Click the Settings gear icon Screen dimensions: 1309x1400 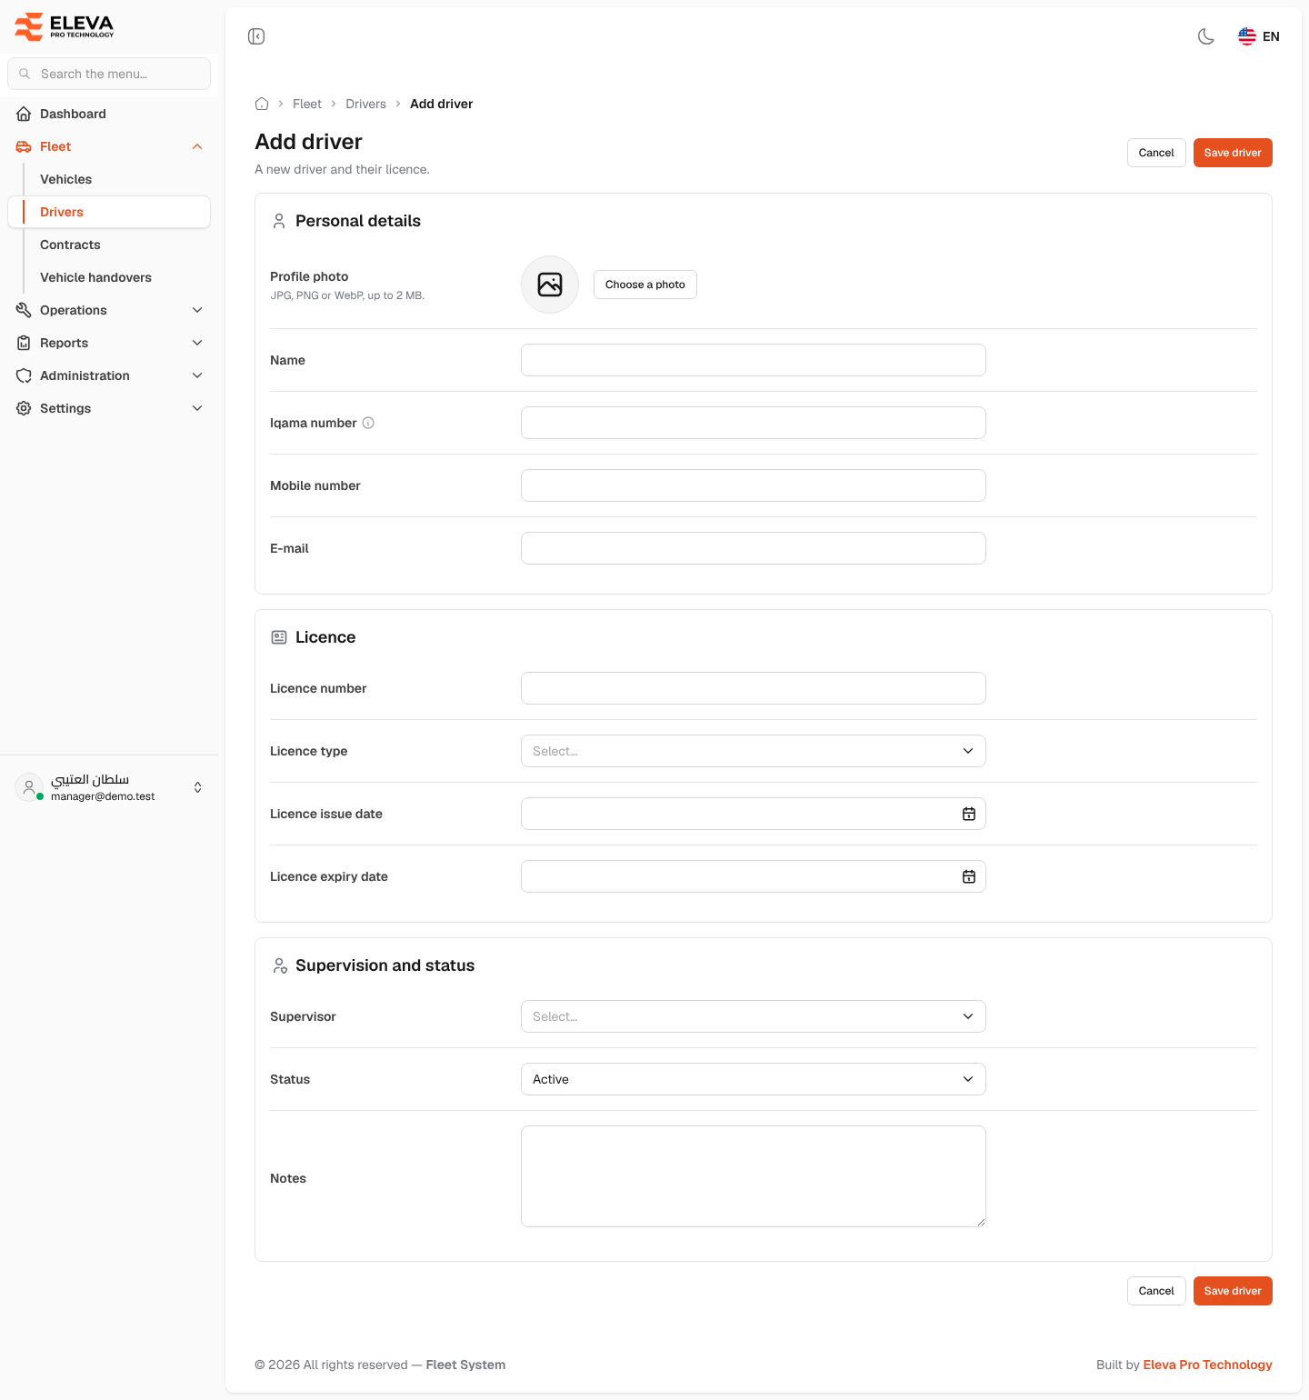click(x=24, y=408)
